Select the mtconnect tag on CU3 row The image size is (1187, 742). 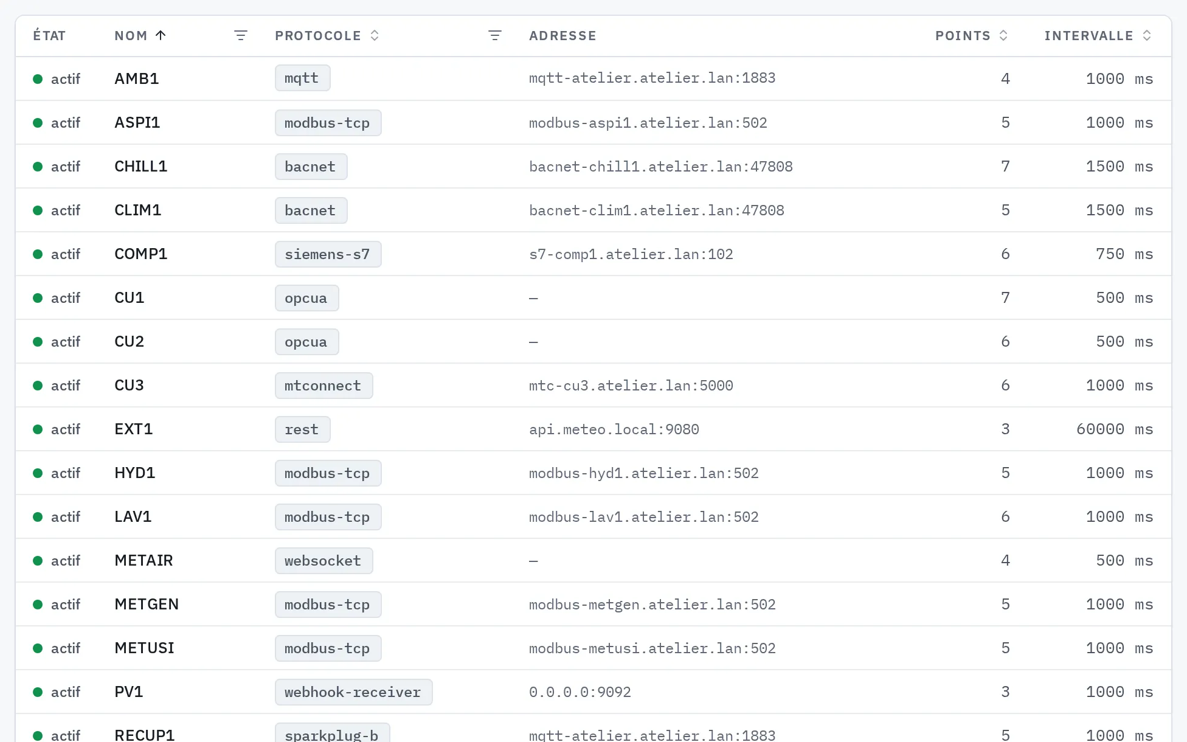click(x=324, y=386)
